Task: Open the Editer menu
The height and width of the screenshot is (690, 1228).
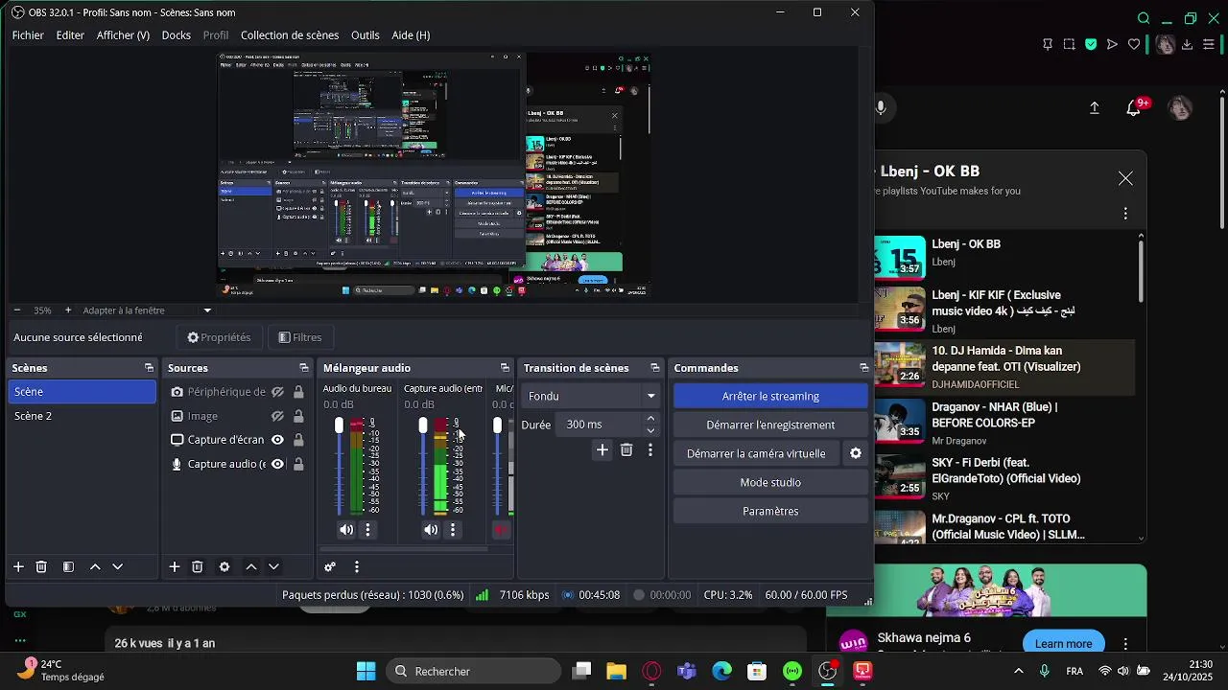Action: (x=70, y=35)
